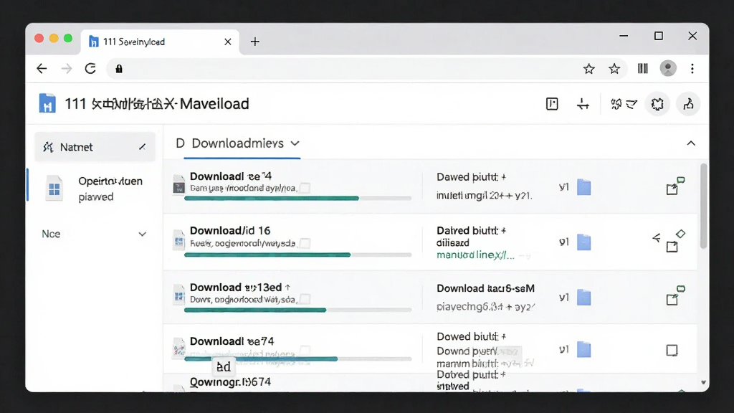734x413 pixels.
Task: Click the progress bar in the Download/id 16 row
Action: (x=297, y=255)
